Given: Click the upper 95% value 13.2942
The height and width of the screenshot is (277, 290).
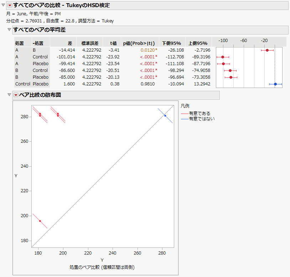Looking at the screenshot, I should coord(202,84).
